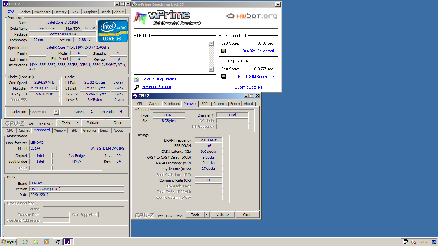Click the Run 32M Benchmark link
Viewport: 438px width, 246px height.
[x=258, y=51]
